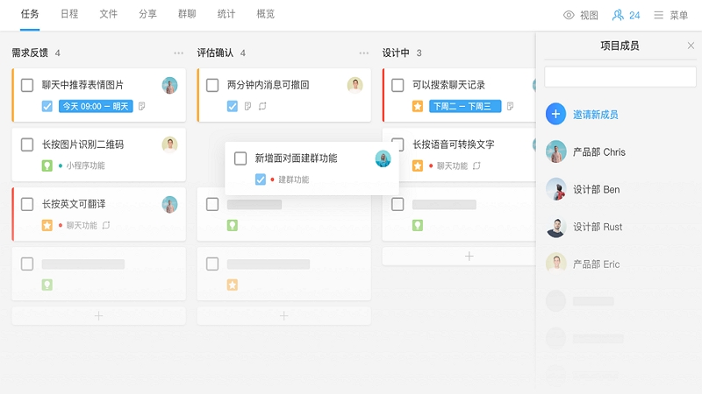The width and height of the screenshot is (702, 394).
Task: Click orange star icon on 可以搜索聊天记录
Action: tap(418, 106)
